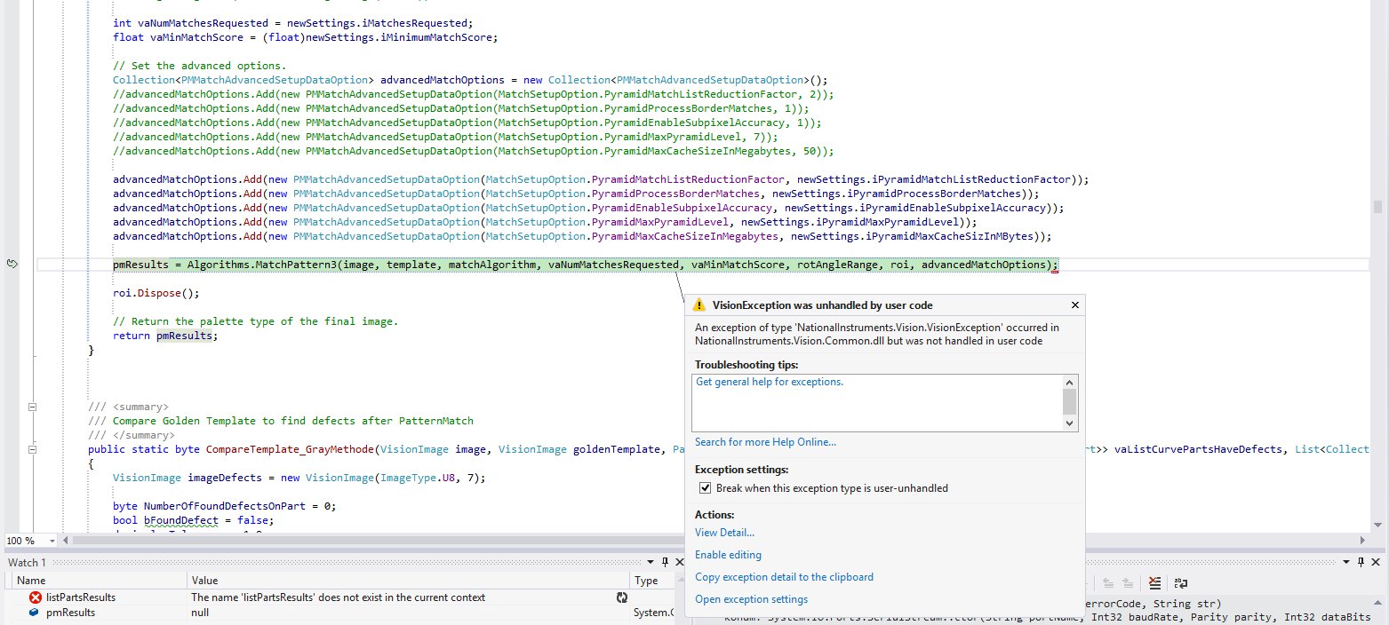
Task: Collapse the CompareTemplate_GrayMethode method
Action: pos(32,449)
